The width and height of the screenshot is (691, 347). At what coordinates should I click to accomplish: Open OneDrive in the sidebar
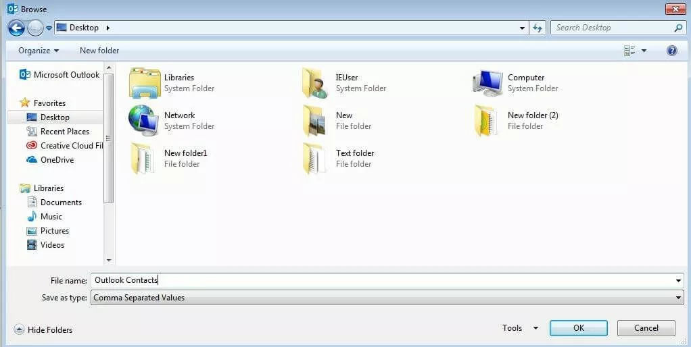coord(50,159)
